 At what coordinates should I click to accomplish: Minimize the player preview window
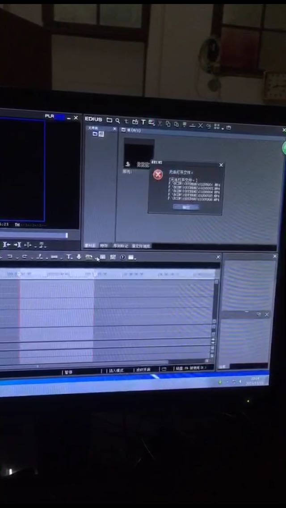[x=69, y=119]
